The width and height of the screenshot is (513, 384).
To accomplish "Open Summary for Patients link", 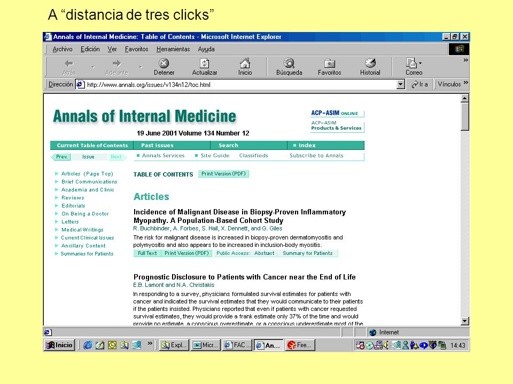I will pos(308,253).
